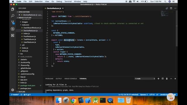Open Android Studio from the Dock

point(96,100)
